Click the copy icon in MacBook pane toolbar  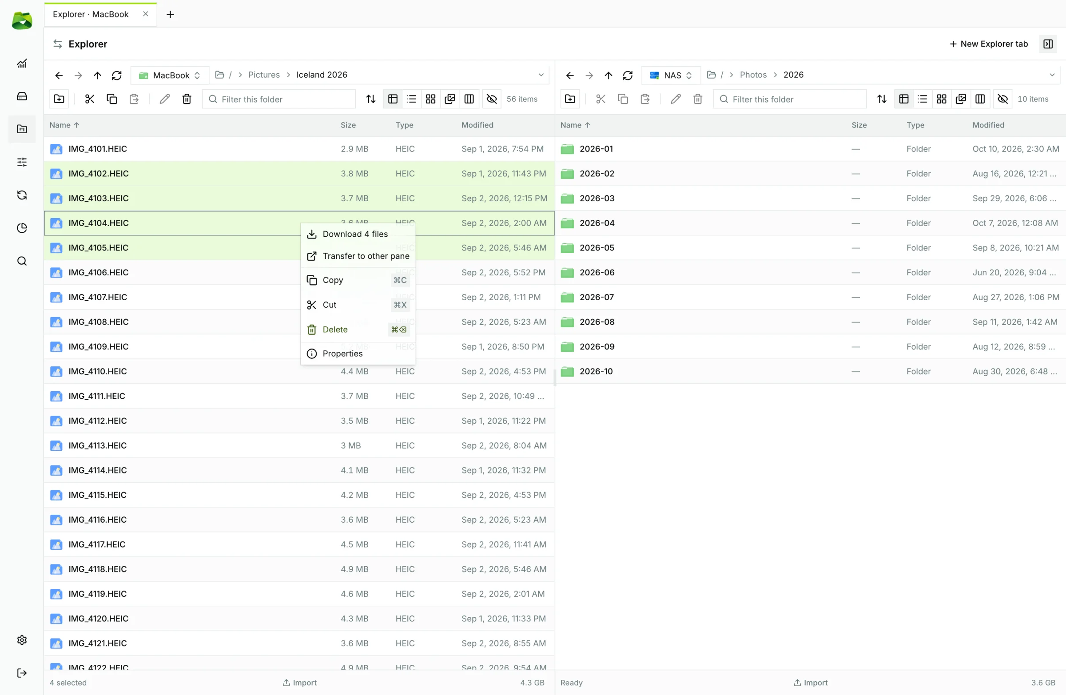[112, 99]
